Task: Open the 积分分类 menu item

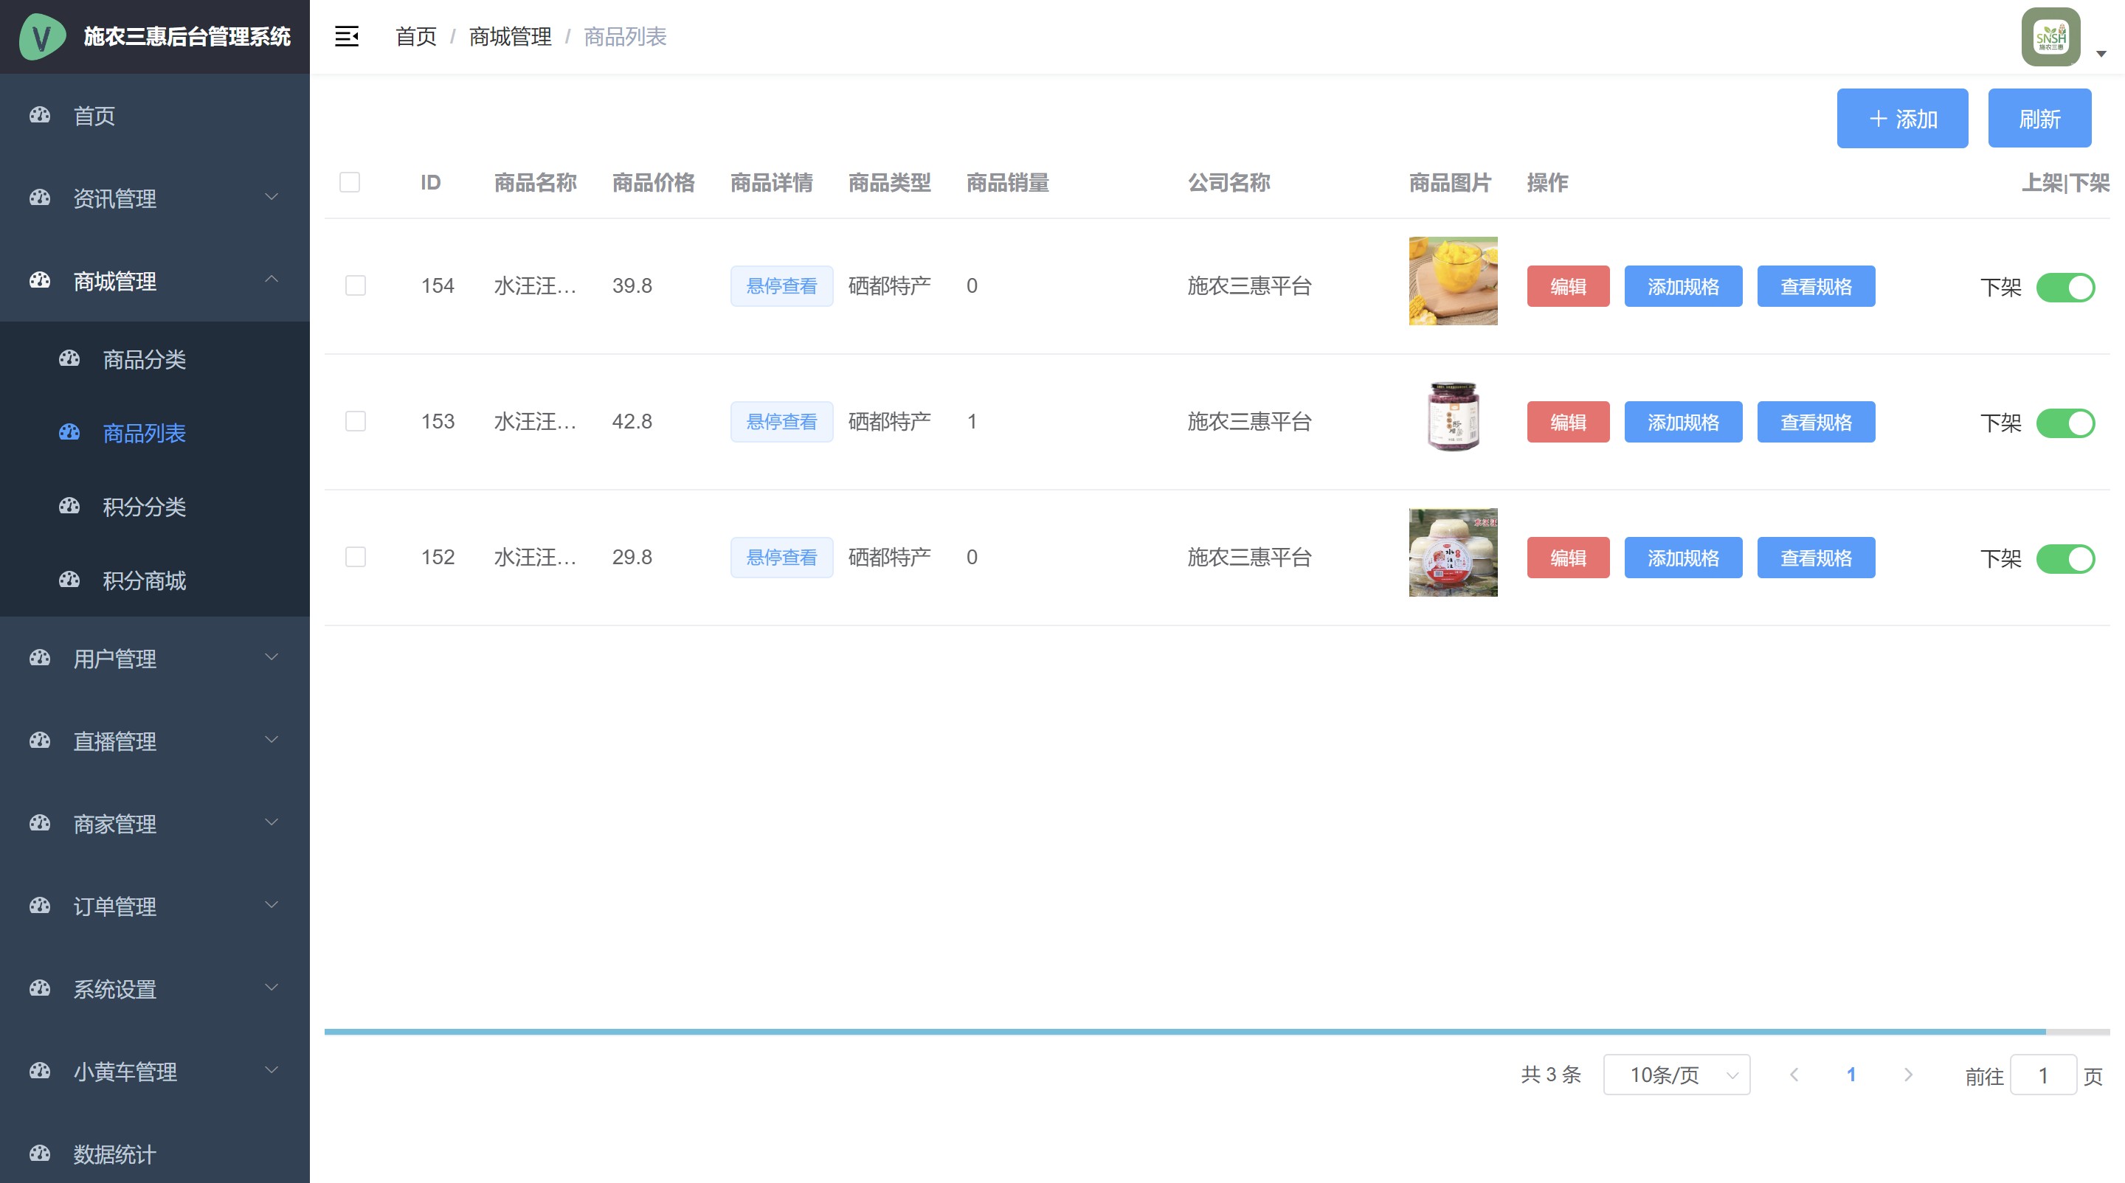Action: pos(145,506)
